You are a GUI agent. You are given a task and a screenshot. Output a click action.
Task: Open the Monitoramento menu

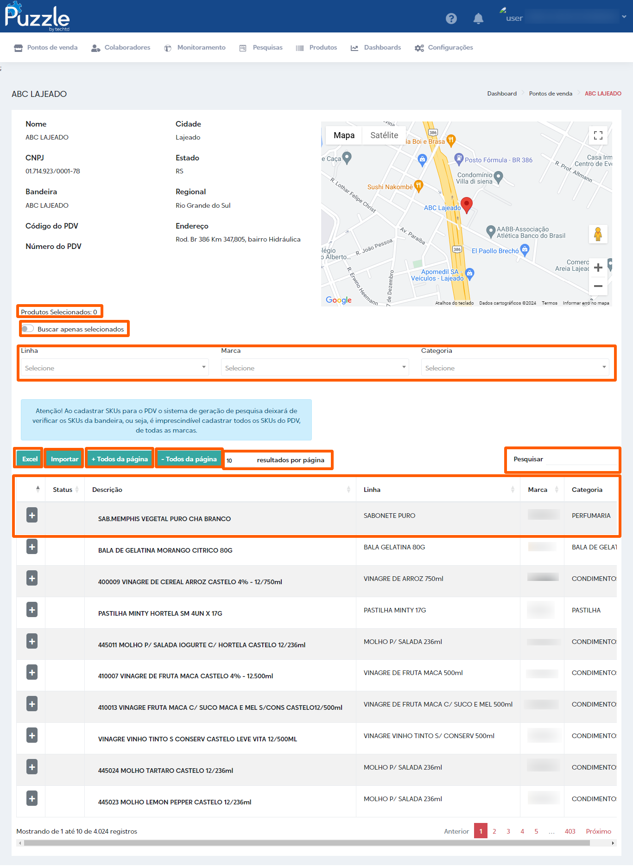click(x=195, y=47)
